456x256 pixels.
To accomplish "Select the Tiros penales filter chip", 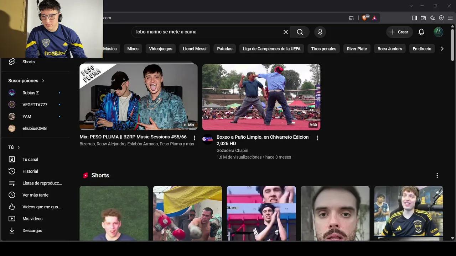I will (x=324, y=49).
